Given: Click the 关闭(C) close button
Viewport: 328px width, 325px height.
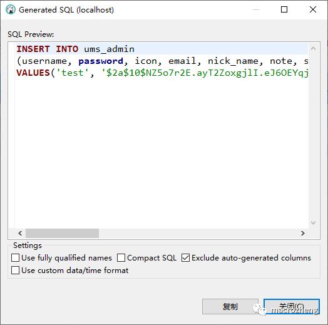Looking at the screenshot, I should pos(292,307).
